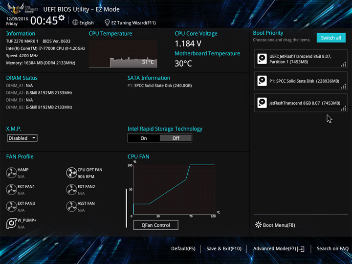Open QFan Control

[x=156, y=225]
